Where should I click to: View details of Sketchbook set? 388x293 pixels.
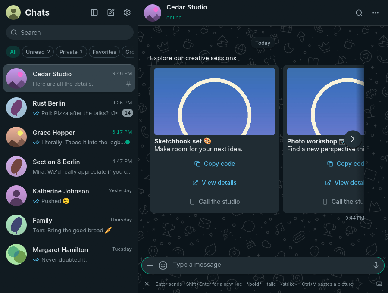(x=215, y=183)
